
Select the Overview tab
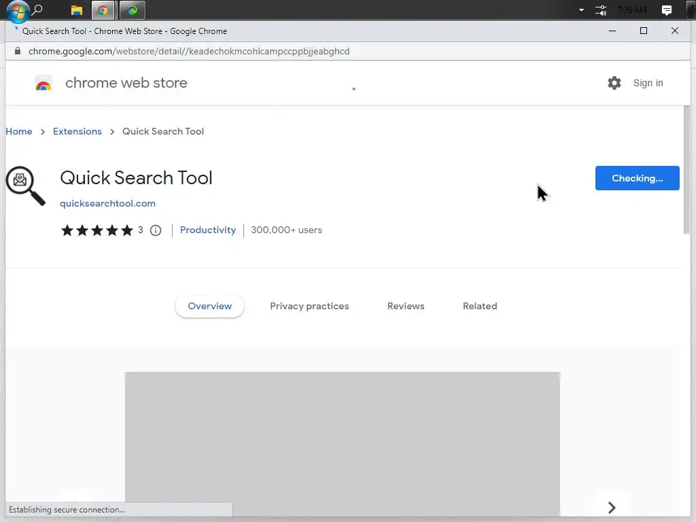209,307
